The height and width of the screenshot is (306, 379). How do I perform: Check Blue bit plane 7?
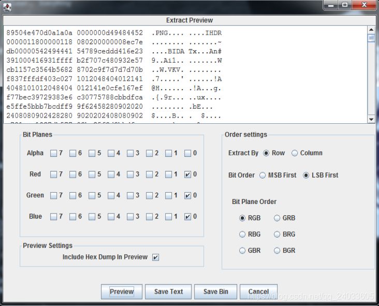[x=53, y=216]
